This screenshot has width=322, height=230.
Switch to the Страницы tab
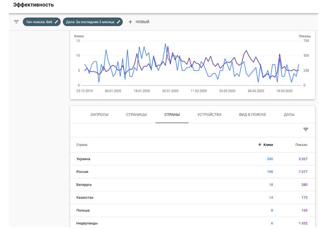tap(136, 115)
